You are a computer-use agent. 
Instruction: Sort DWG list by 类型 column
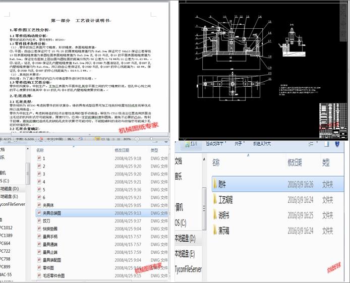pyautogui.click(x=154, y=150)
